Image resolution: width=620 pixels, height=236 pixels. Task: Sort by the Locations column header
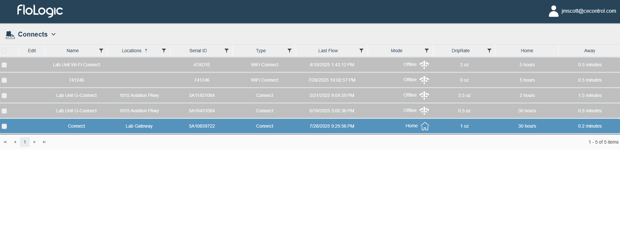132,51
